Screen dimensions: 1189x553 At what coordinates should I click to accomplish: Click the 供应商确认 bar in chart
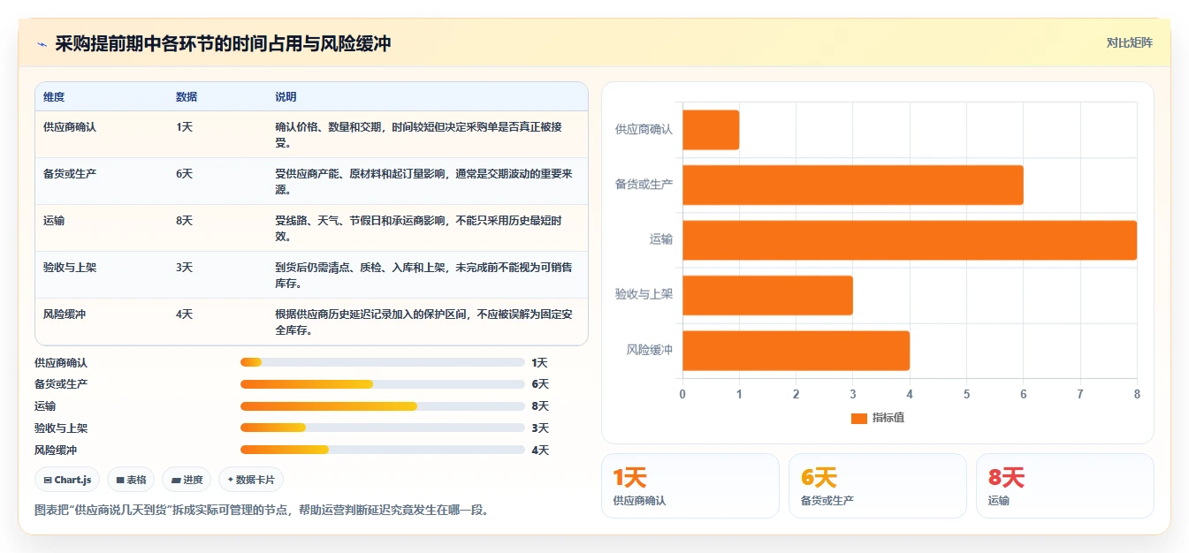[711, 130]
